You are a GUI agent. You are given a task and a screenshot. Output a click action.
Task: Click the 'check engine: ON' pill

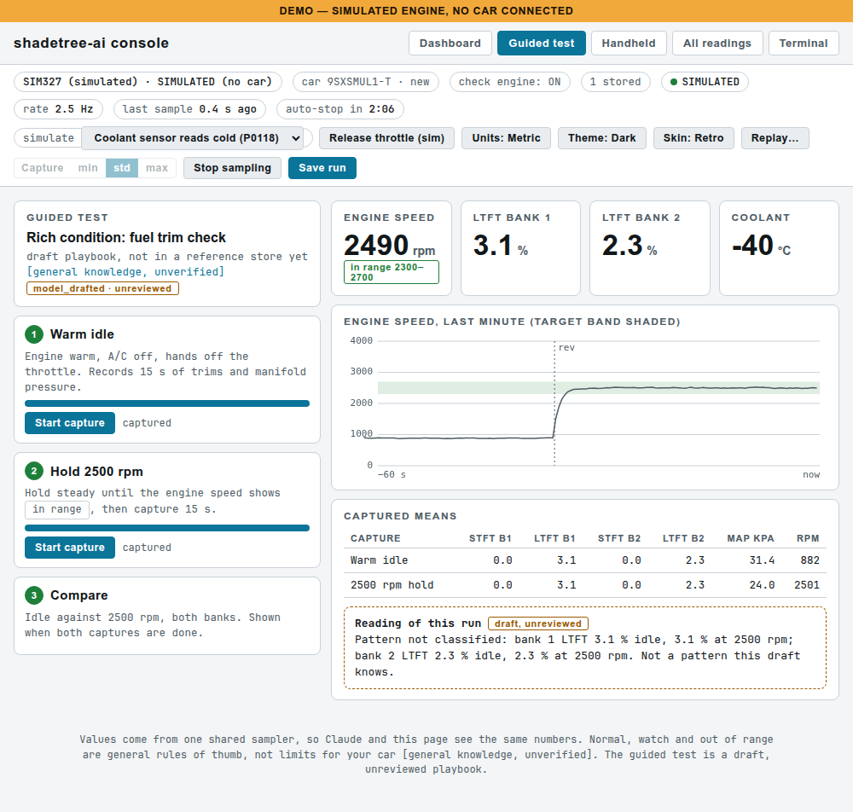pyautogui.click(x=510, y=82)
